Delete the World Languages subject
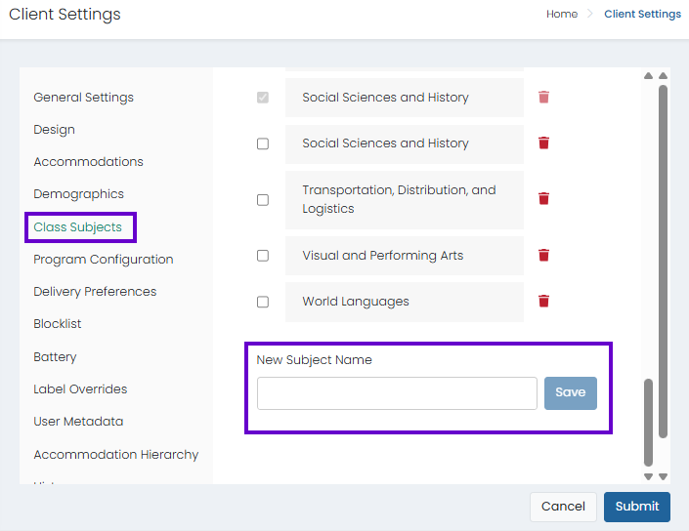The width and height of the screenshot is (689, 531). click(543, 301)
